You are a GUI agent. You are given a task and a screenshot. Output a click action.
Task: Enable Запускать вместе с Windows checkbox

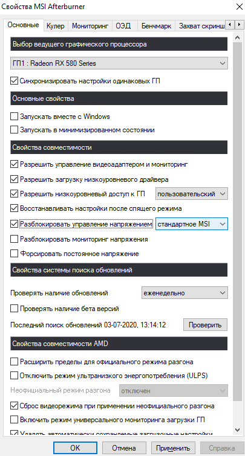[14, 117]
